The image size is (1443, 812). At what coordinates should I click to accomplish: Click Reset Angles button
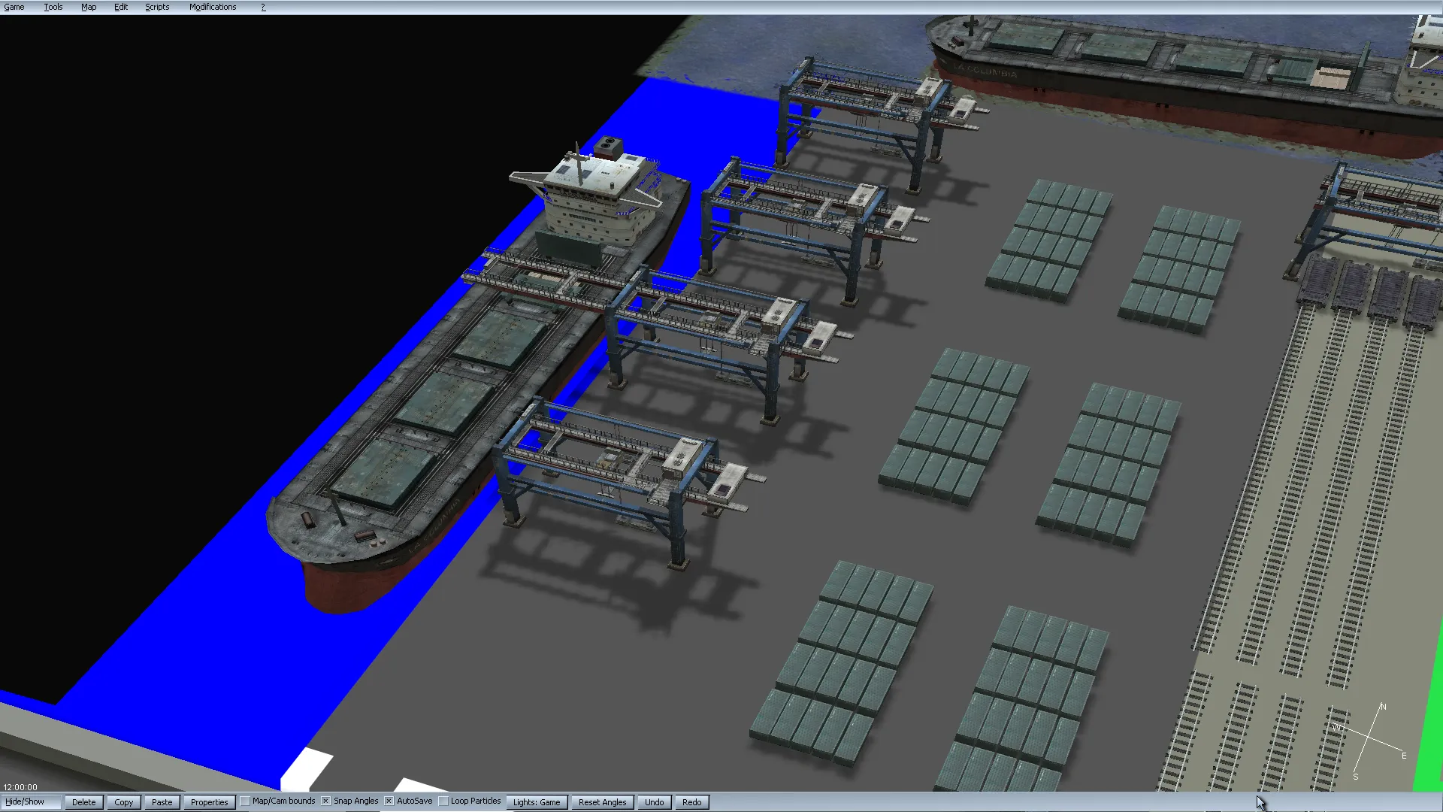pos(603,802)
